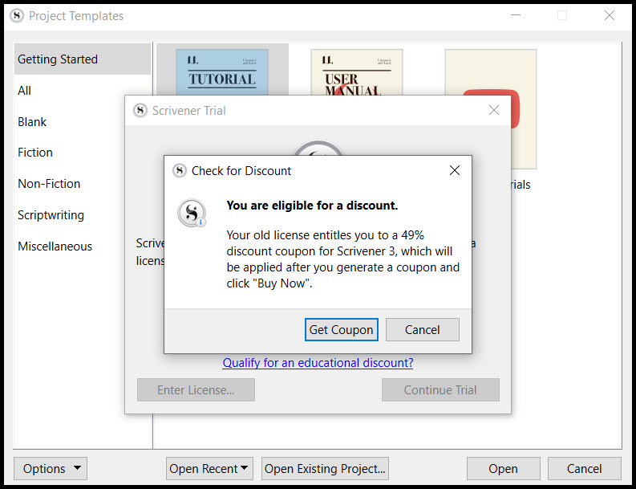Click Open Existing Project button
Screen dimensions: 636x489
[325, 468]
